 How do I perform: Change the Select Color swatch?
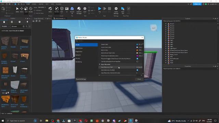click(x=137, y=44)
